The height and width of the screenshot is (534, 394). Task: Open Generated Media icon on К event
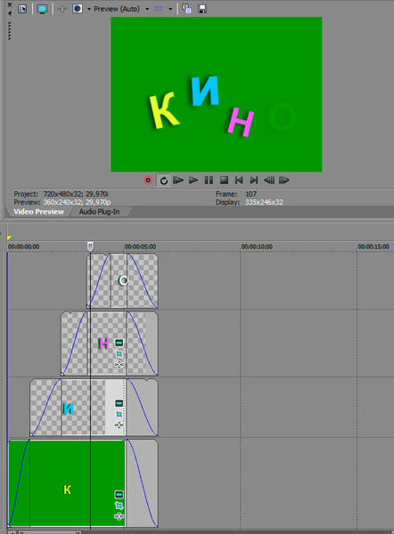coord(119,495)
